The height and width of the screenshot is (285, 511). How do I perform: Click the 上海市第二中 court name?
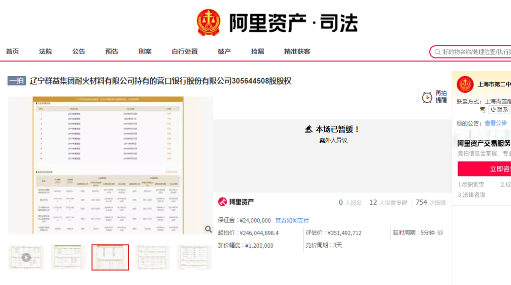point(494,84)
